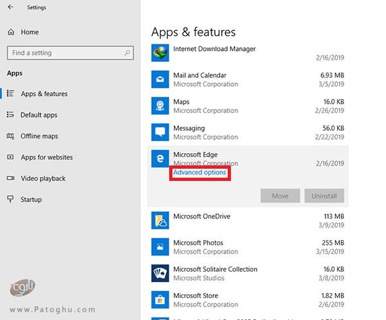
Task: Click the Move button
Action: tap(280, 196)
